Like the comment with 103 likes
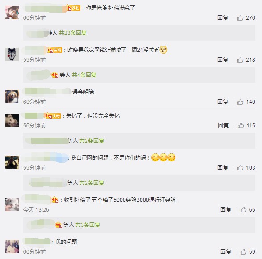 coord(240,167)
